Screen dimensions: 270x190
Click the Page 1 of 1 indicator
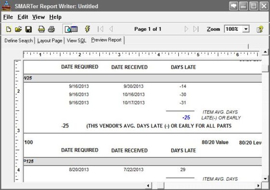tap(148, 29)
